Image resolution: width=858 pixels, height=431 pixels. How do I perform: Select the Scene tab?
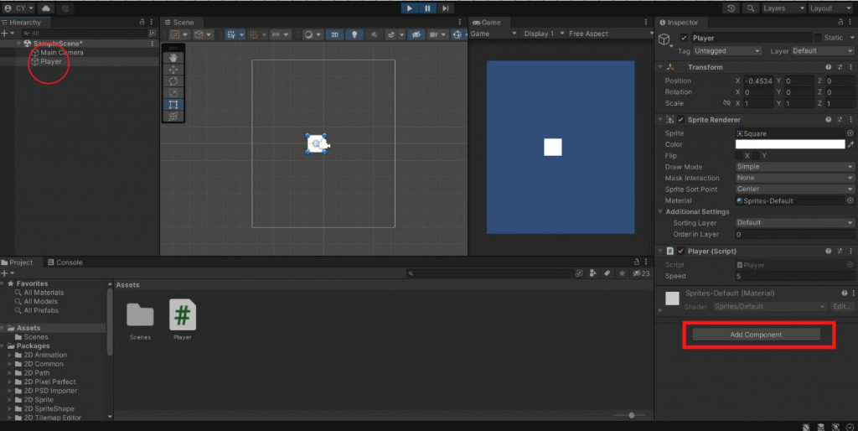(179, 22)
